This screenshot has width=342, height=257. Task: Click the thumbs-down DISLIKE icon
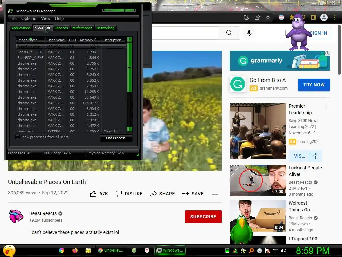pyautogui.click(x=119, y=194)
